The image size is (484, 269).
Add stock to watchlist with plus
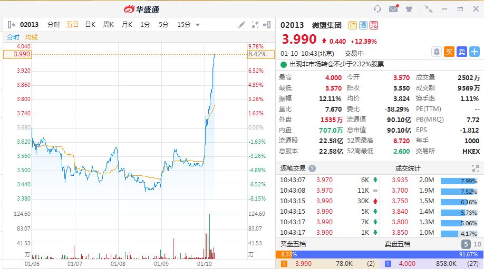pyautogui.click(x=475, y=52)
